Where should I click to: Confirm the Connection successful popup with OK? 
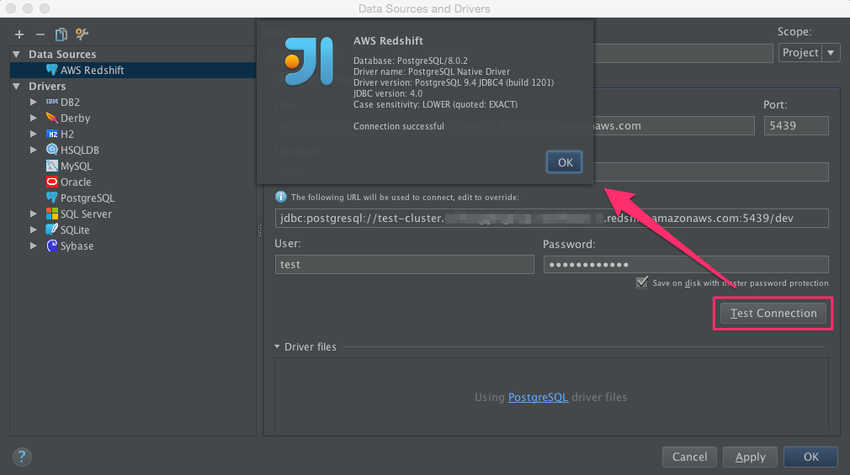point(565,162)
